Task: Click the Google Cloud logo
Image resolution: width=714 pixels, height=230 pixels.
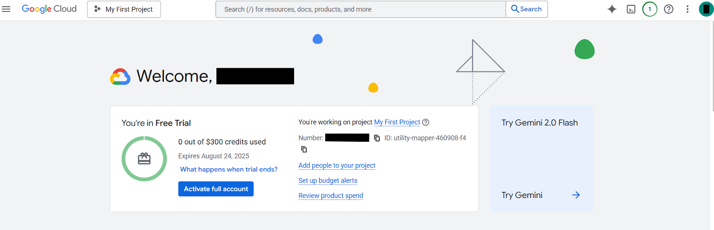Action: pyautogui.click(x=49, y=9)
